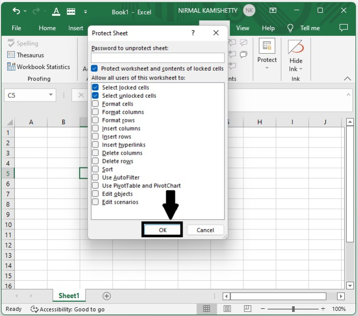Open Workbook Statistics
This screenshot has width=358, height=316.
[38, 67]
